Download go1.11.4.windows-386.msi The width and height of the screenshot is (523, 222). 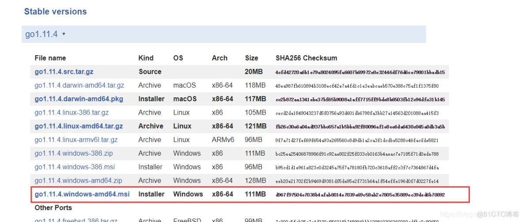point(74,167)
